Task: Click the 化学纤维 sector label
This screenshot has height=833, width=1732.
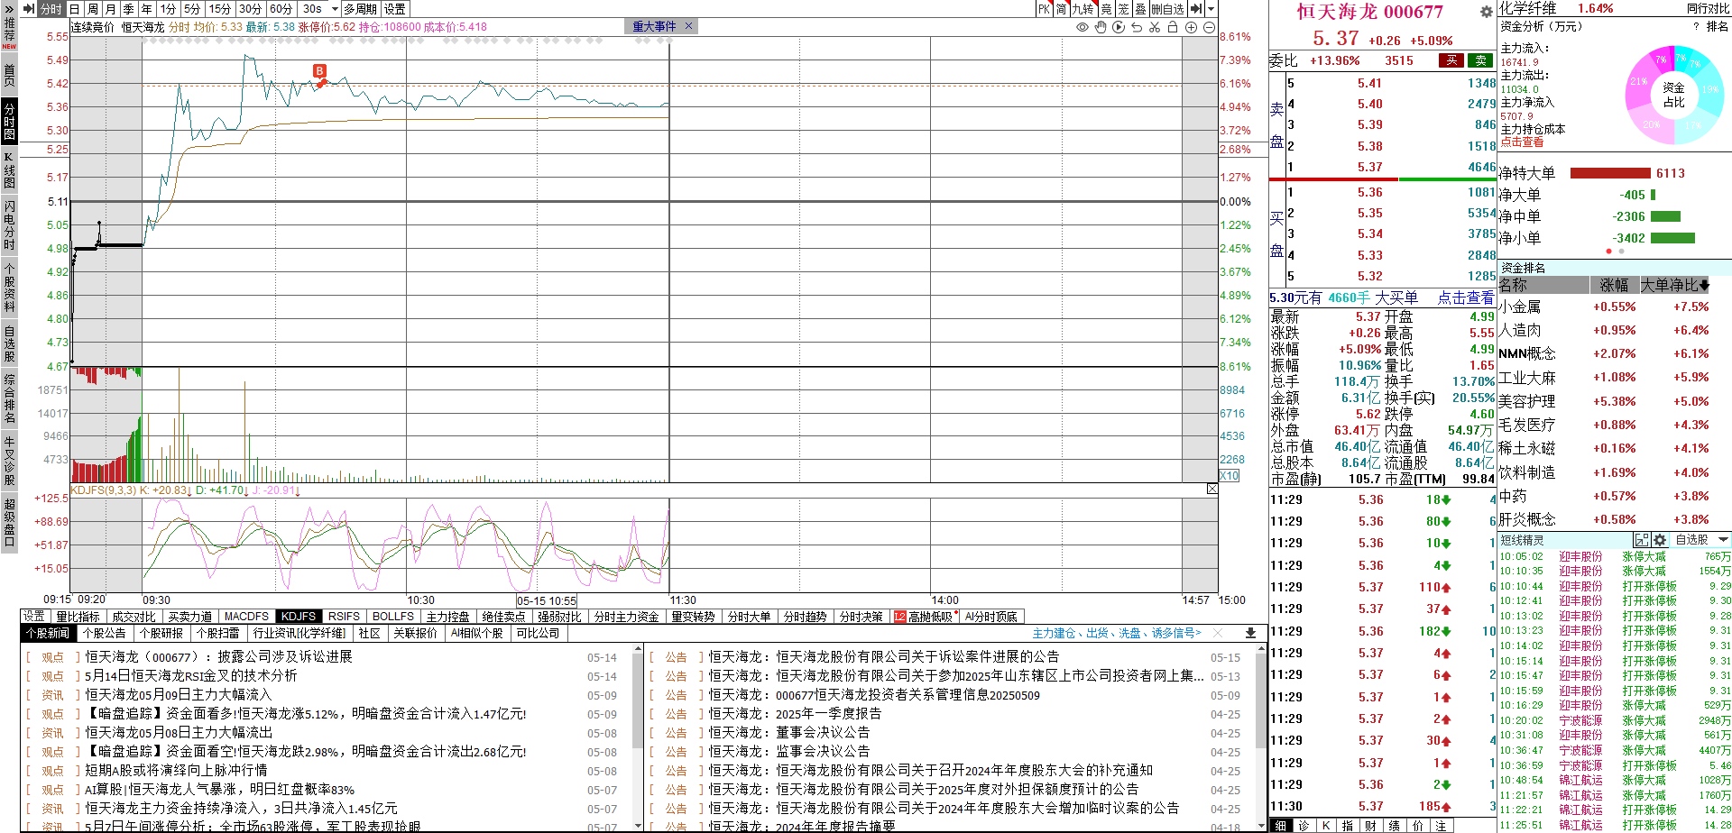Action: point(1527,9)
